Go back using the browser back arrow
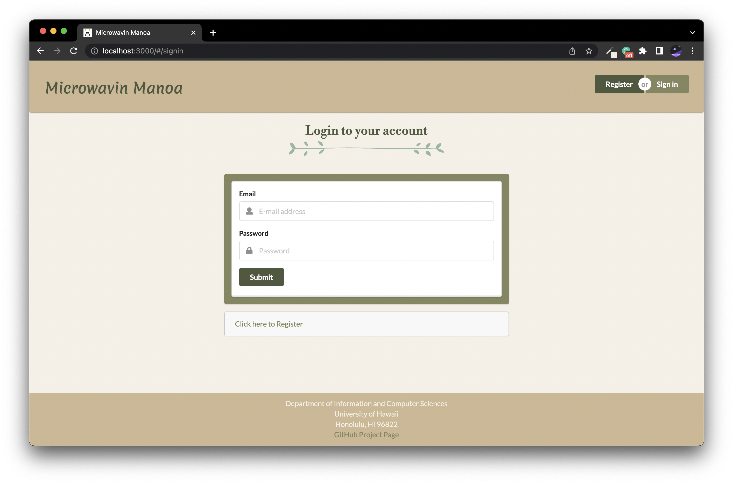 [x=40, y=51]
